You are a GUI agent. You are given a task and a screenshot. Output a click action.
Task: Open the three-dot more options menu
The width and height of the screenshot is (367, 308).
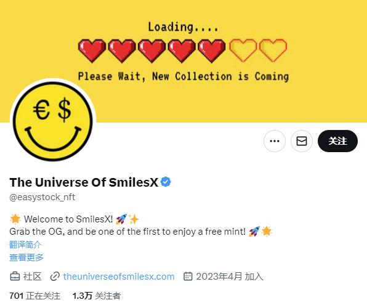tap(274, 141)
